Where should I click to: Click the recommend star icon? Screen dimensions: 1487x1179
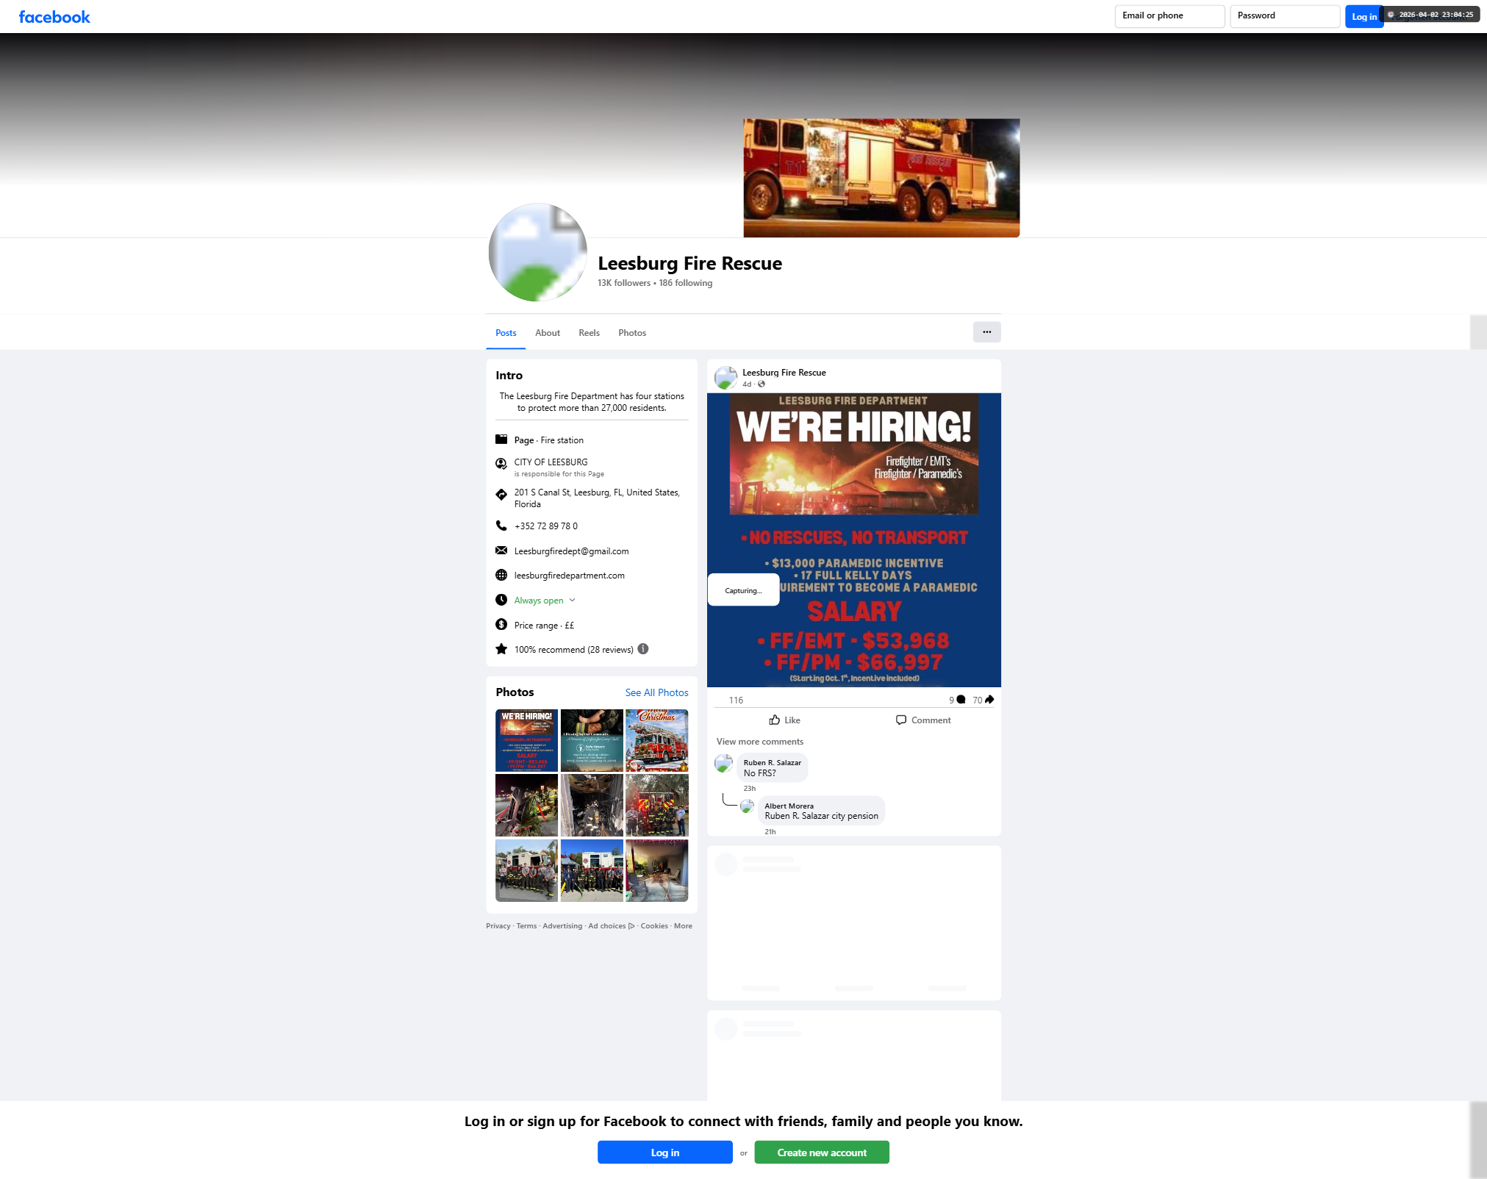pyautogui.click(x=501, y=649)
